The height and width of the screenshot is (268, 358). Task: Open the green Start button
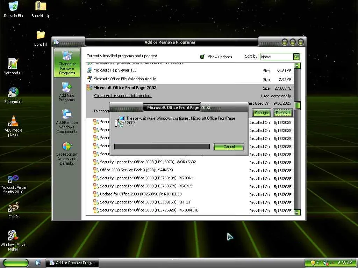pyautogui.click(x=16, y=263)
